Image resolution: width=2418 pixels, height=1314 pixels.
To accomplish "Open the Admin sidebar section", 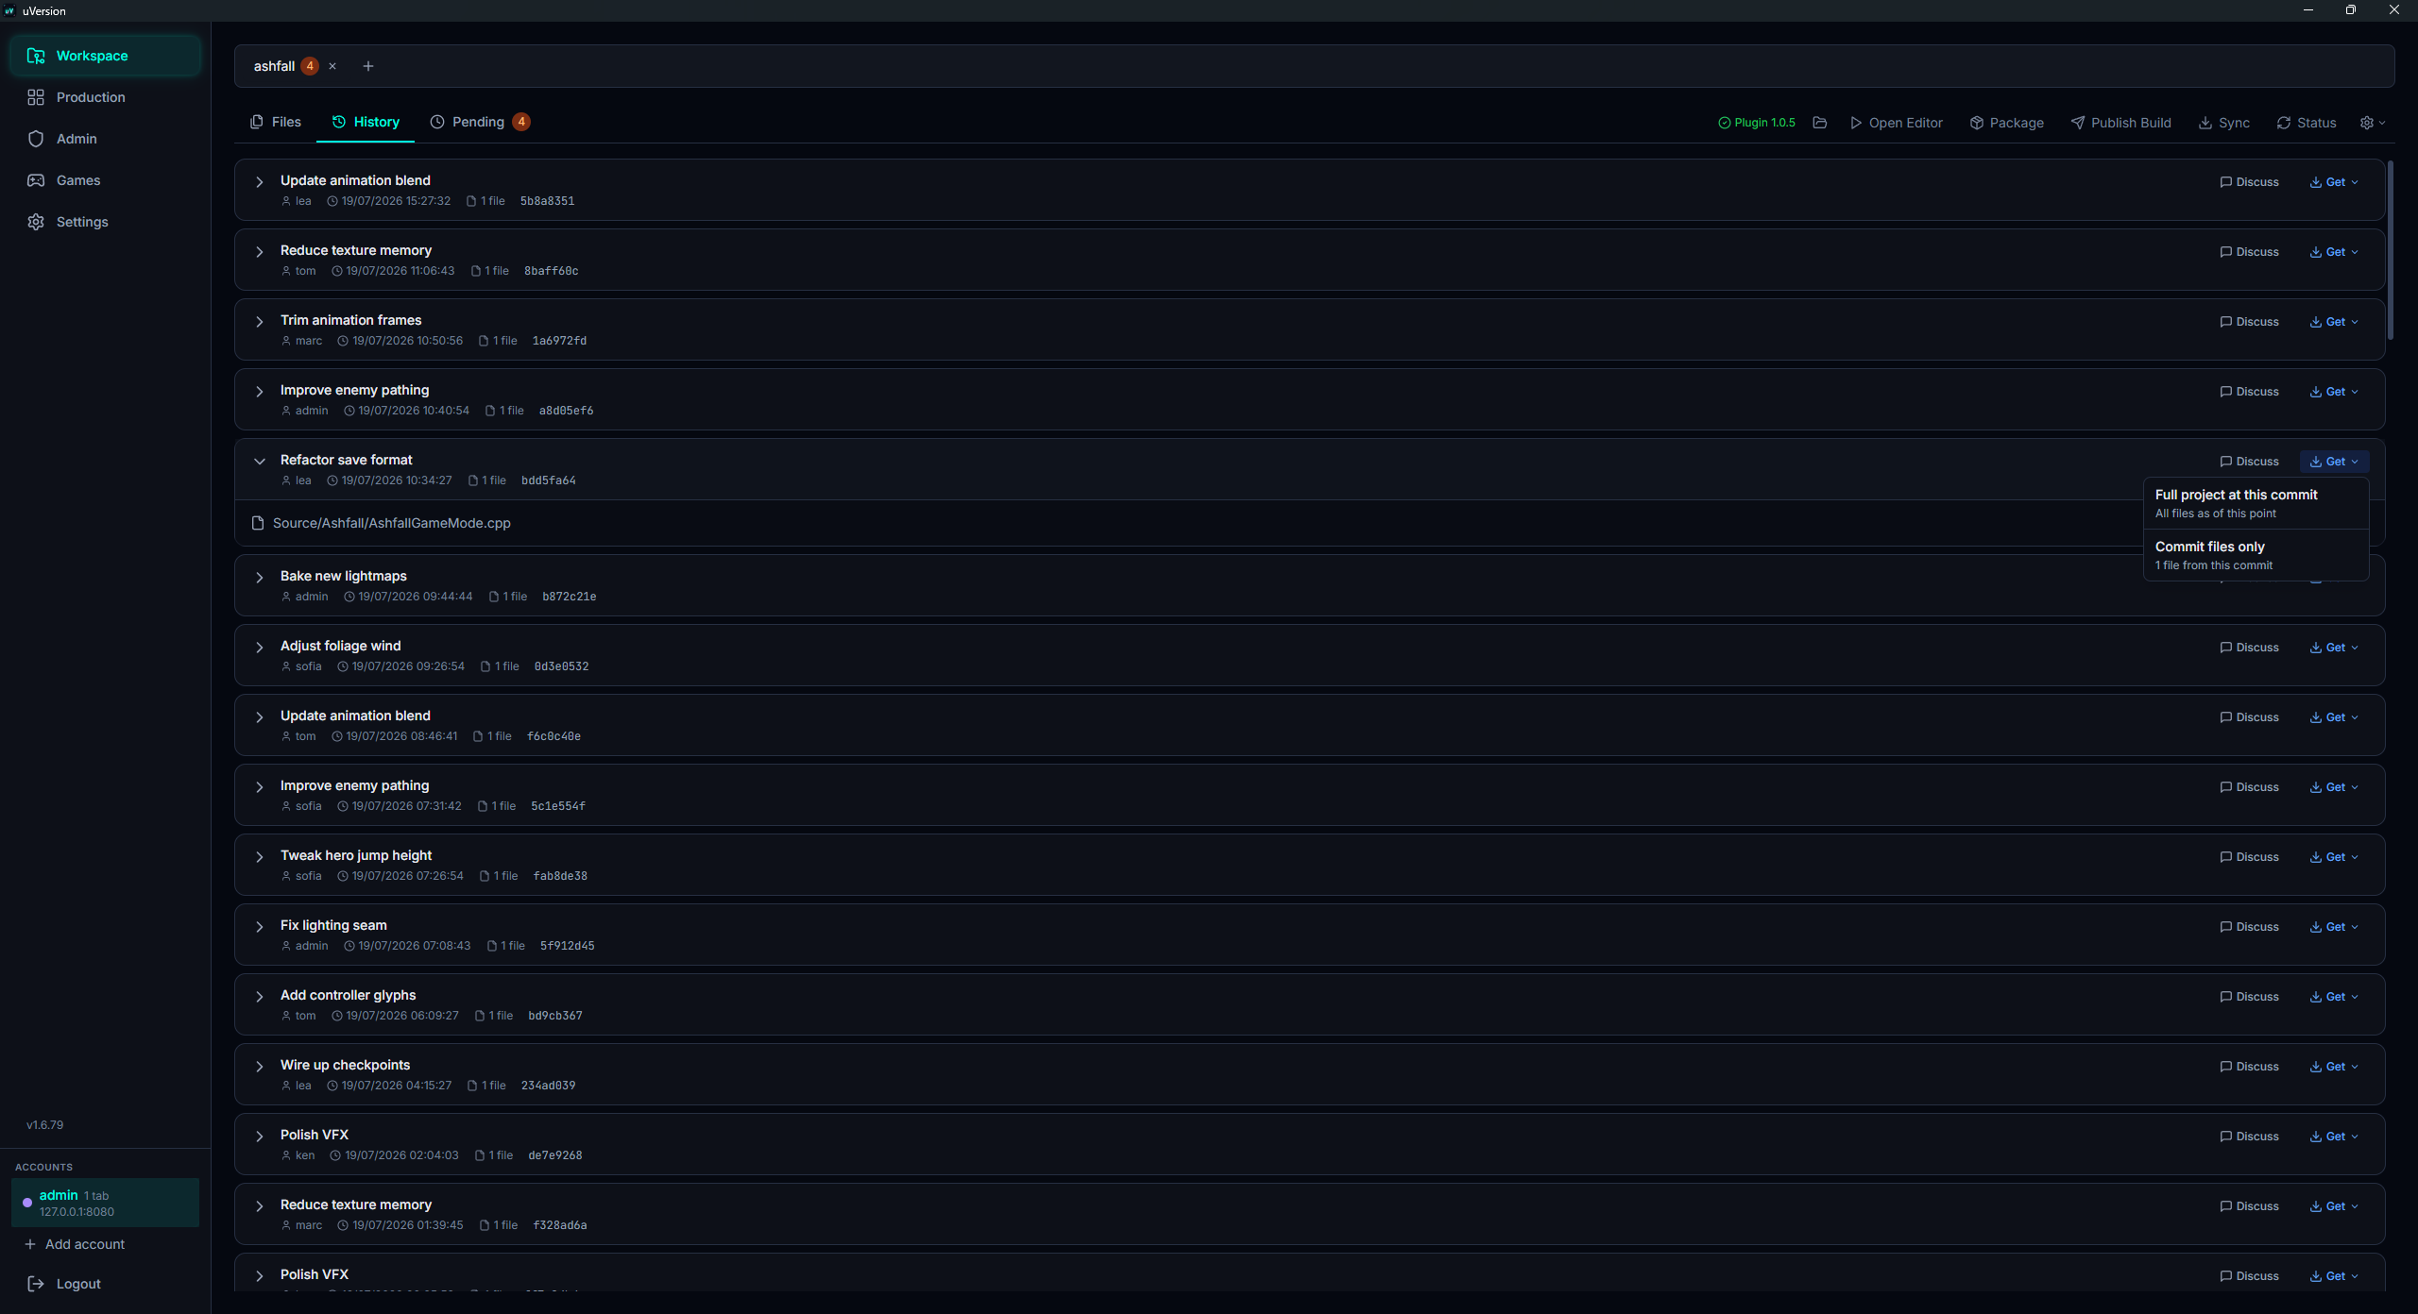I will (x=105, y=139).
